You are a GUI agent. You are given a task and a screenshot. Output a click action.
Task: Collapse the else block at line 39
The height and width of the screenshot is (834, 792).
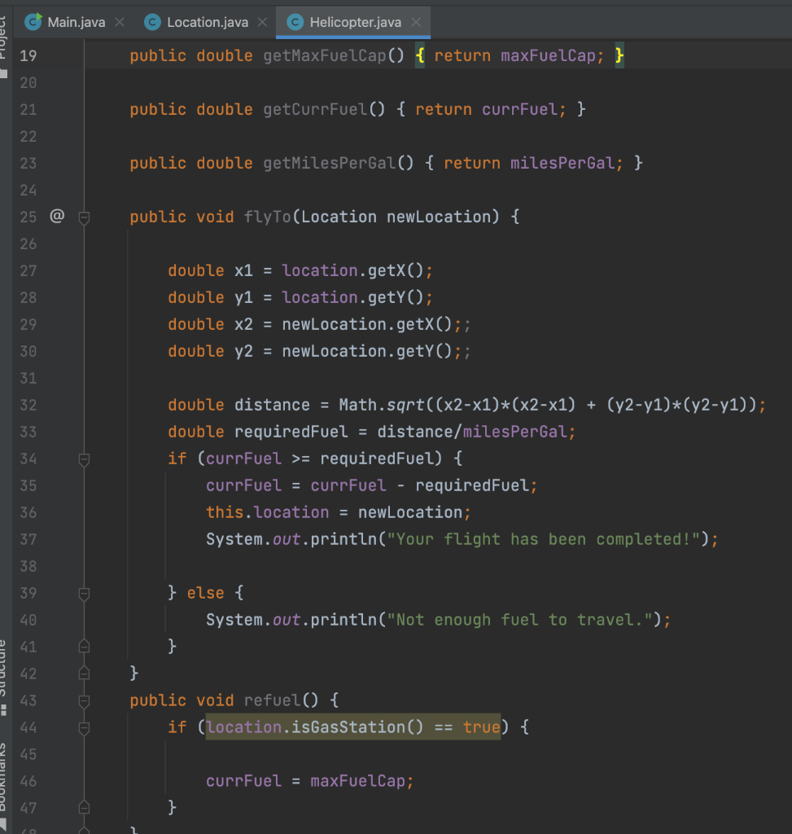(x=84, y=593)
